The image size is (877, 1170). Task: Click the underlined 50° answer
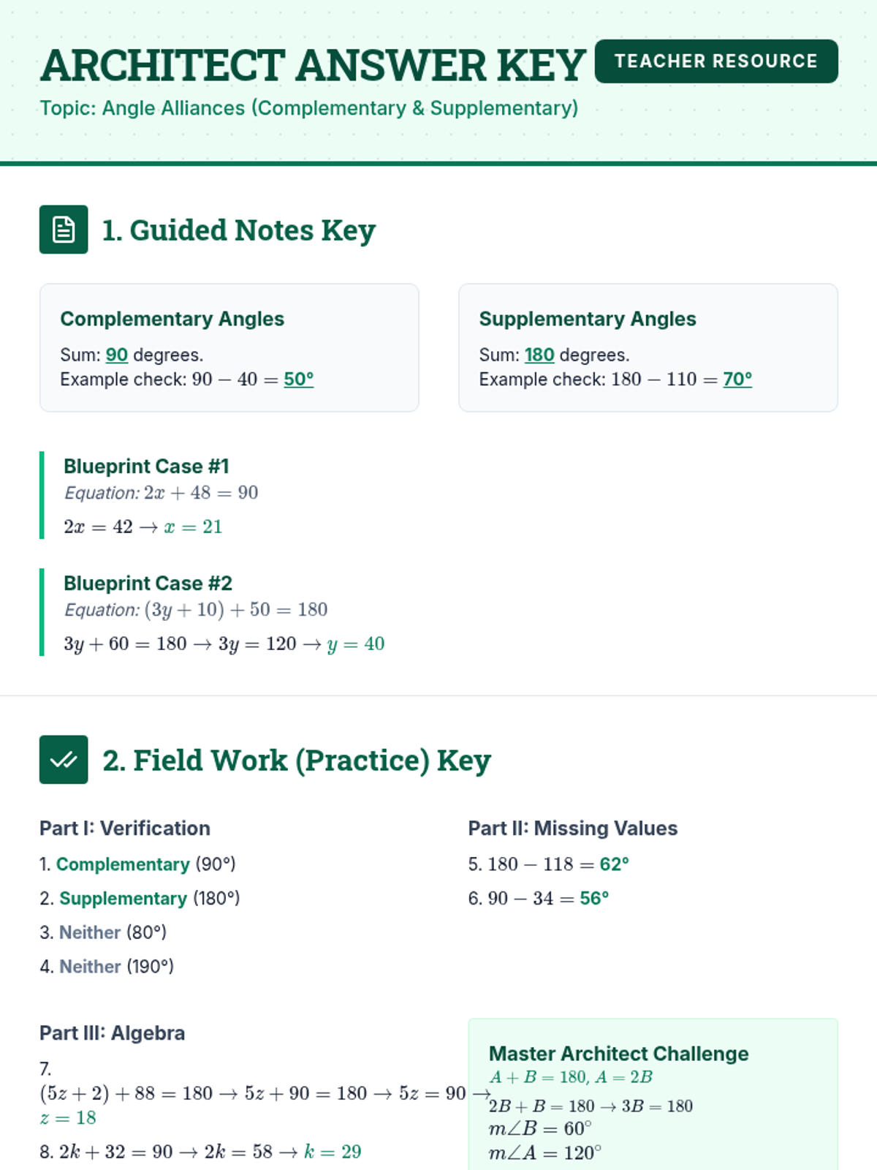click(x=298, y=379)
